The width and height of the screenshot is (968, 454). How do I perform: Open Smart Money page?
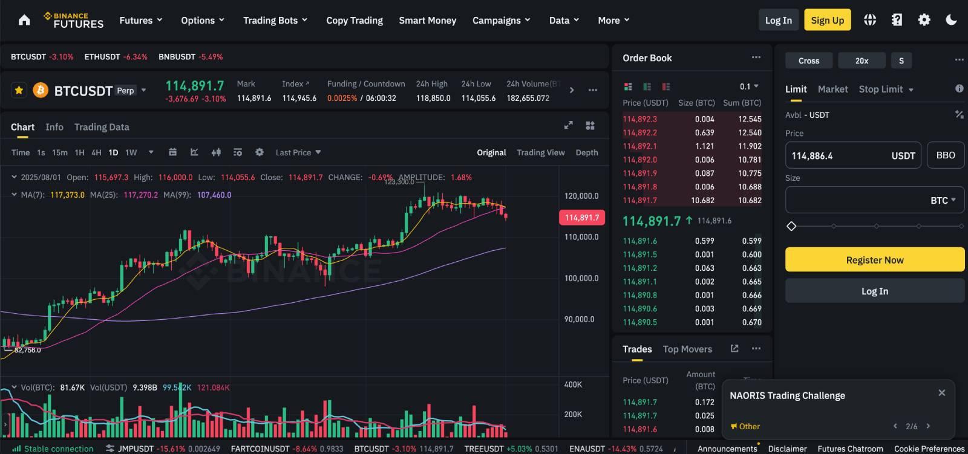point(428,20)
